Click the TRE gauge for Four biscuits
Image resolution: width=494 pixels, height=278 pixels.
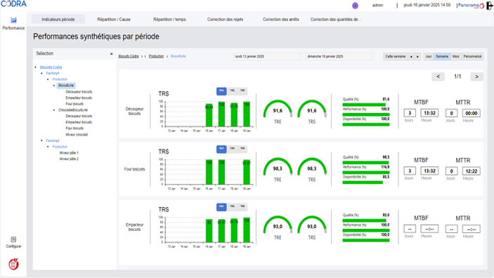(278, 167)
